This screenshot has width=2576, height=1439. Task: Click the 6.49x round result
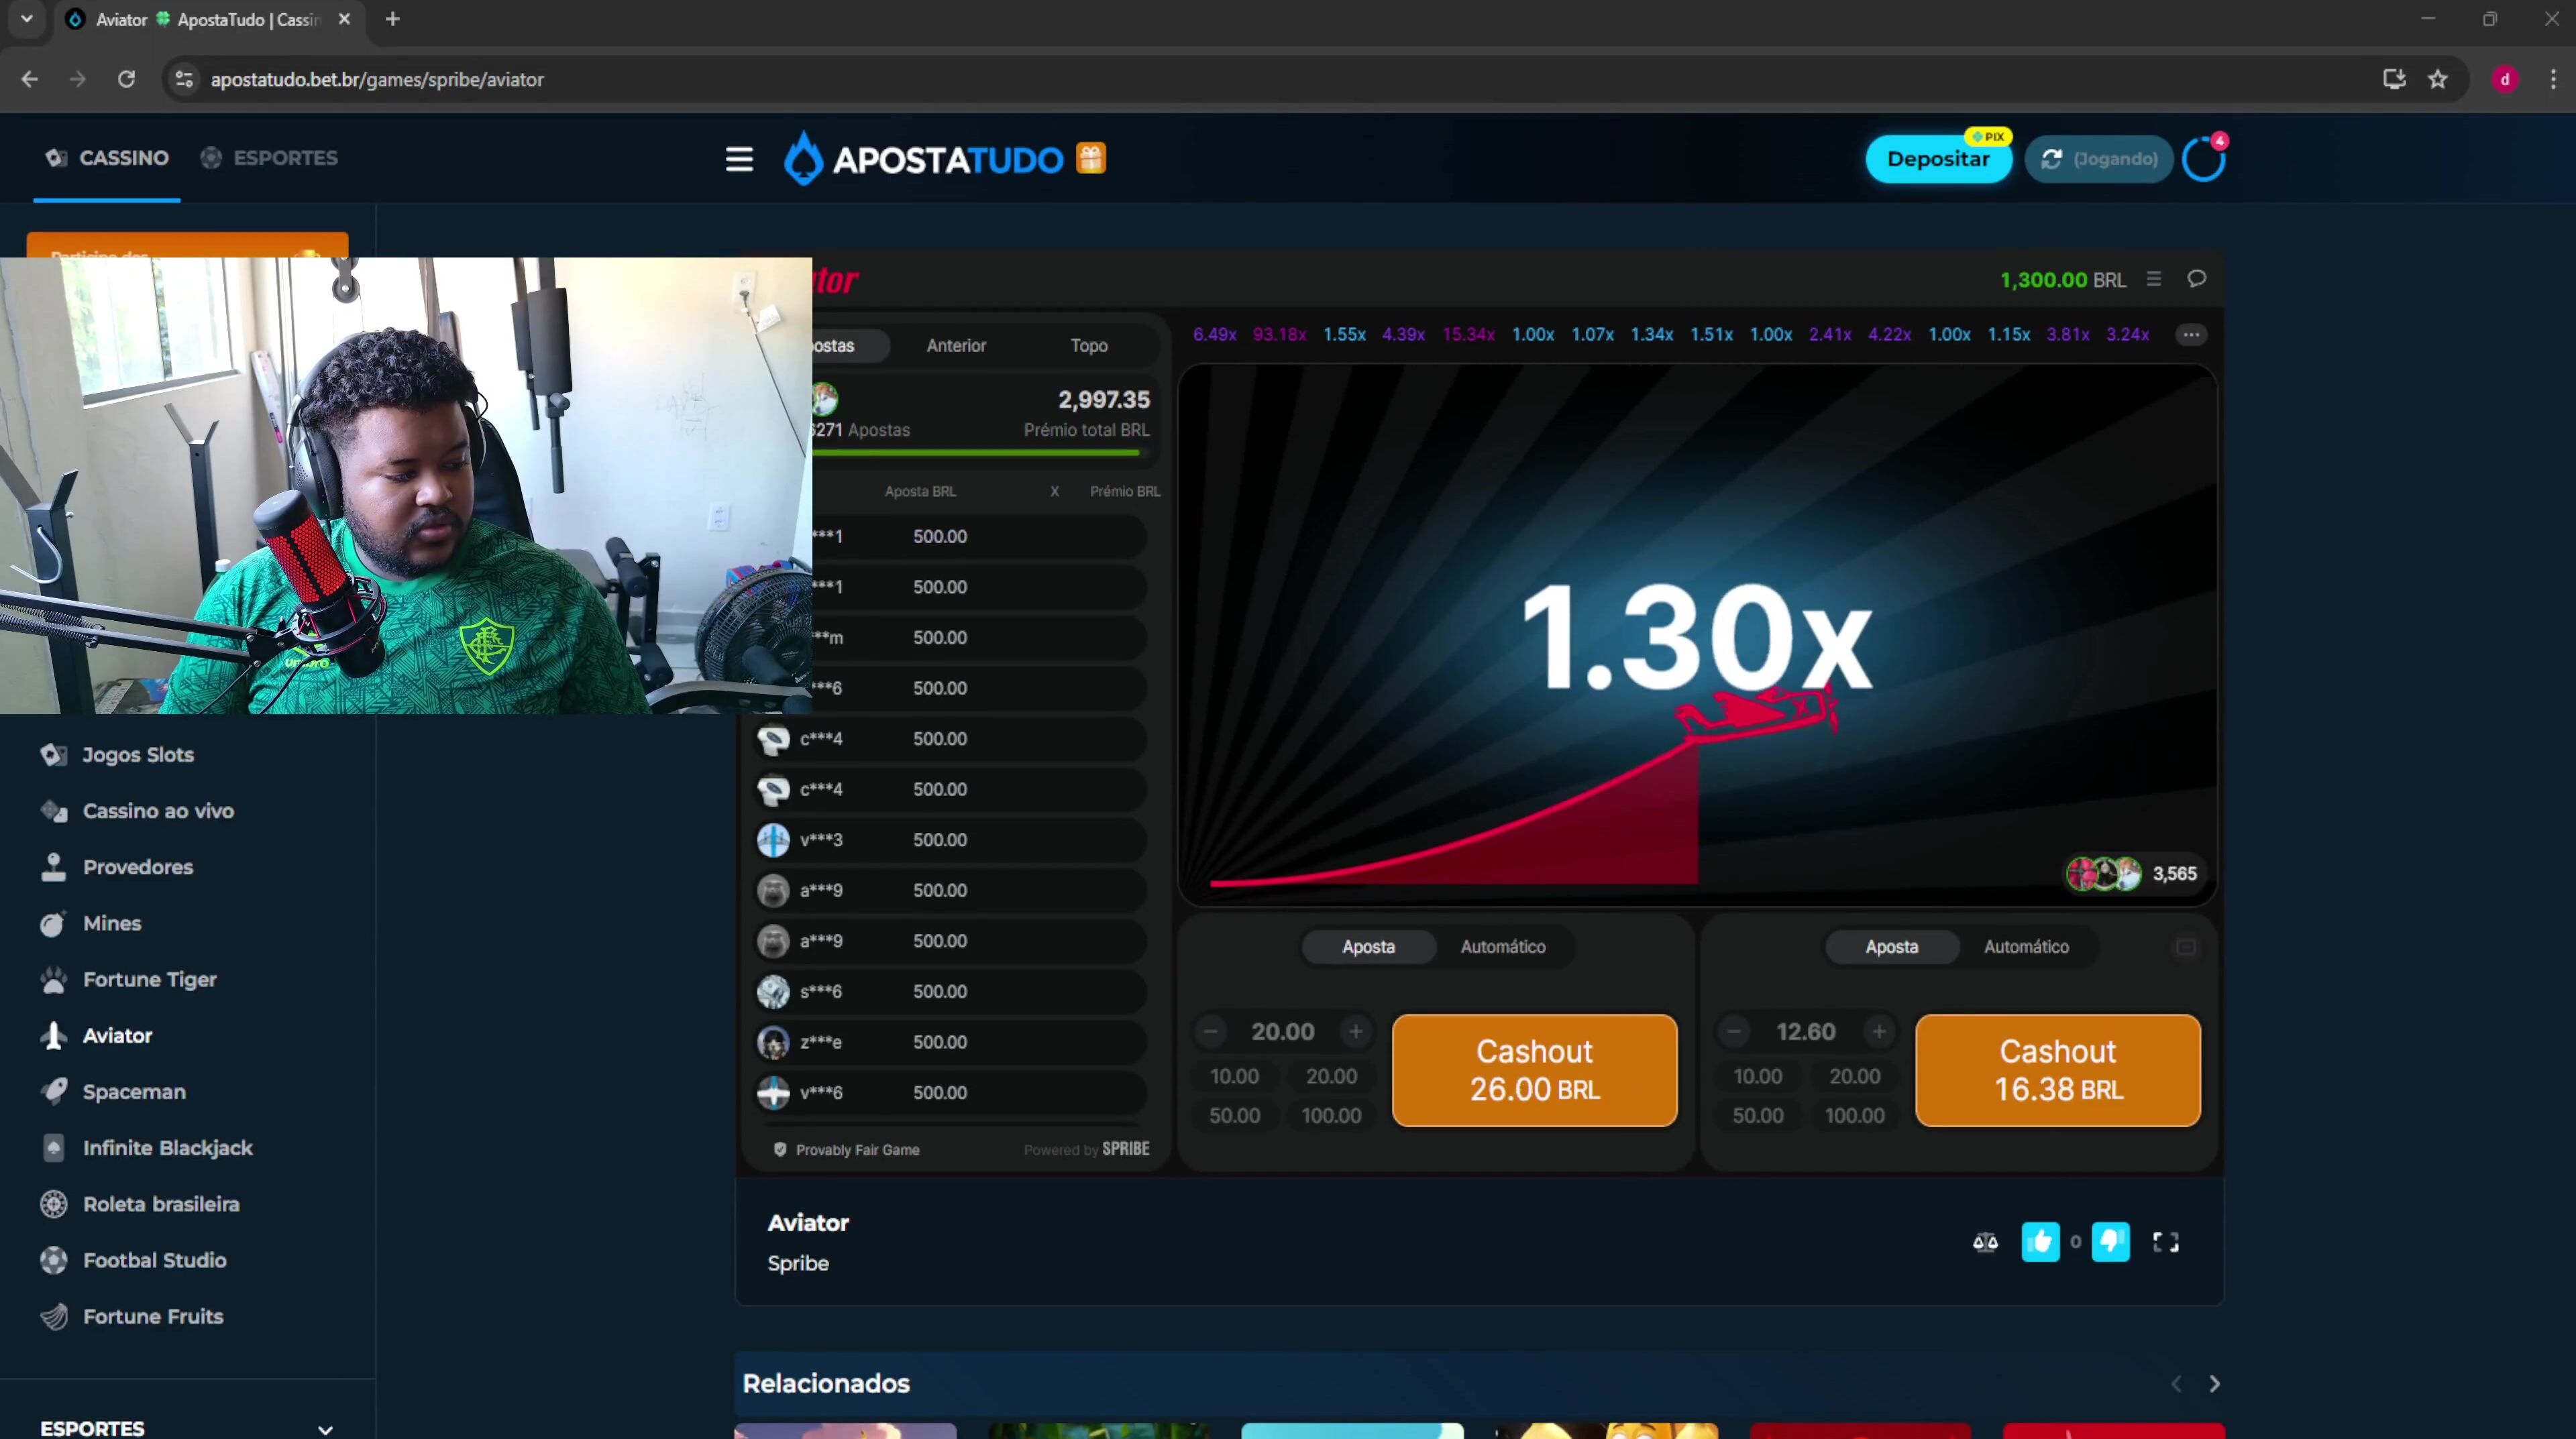point(1214,335)
